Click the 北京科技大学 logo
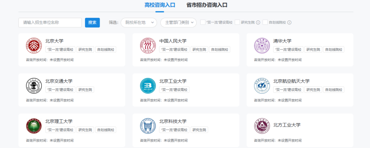 (x=148, y=126)
